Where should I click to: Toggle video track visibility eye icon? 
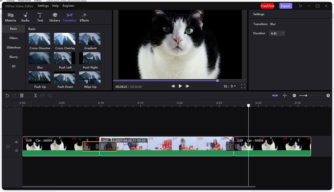point(16,142)
